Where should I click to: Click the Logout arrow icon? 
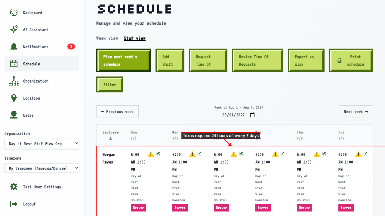[x=14, y=204]
